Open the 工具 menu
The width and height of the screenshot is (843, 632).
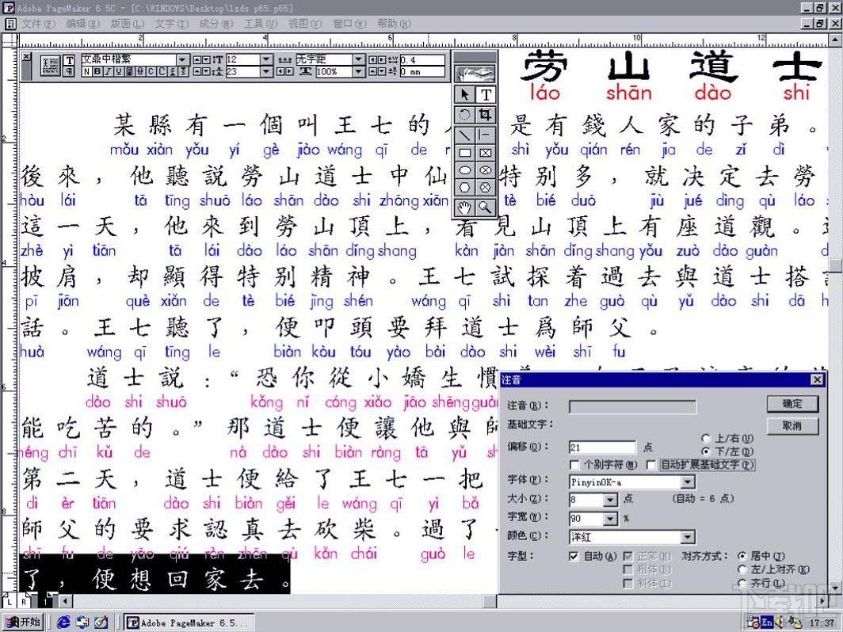tap(260, 24)
